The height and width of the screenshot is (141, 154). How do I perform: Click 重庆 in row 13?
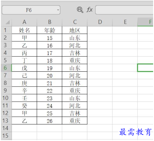75,120
